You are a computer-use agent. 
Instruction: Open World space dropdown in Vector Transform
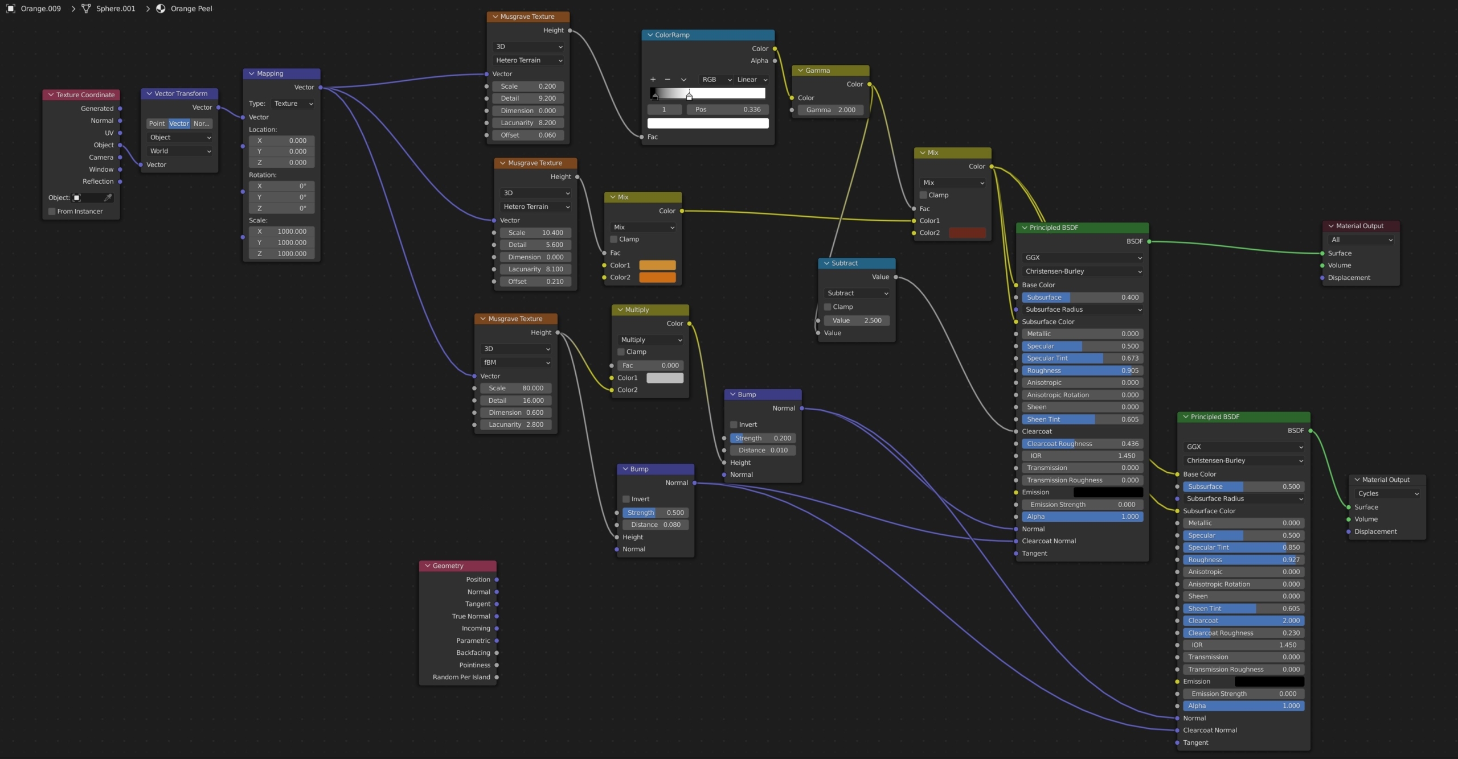click(x=179, y=151)
